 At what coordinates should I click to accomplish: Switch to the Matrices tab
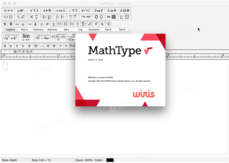coord(52,30)
